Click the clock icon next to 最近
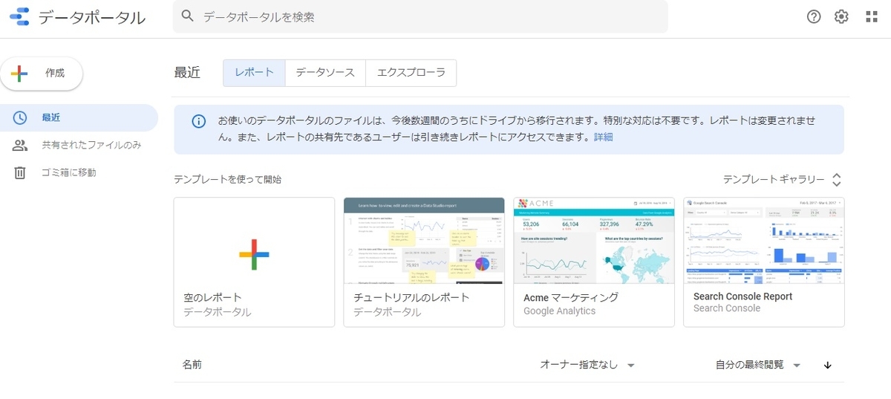The image size is (891, 399). [x=20, y=117]
